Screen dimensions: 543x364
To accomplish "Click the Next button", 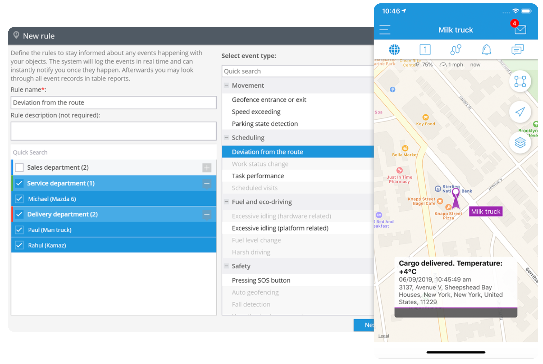I will [364, 325].
